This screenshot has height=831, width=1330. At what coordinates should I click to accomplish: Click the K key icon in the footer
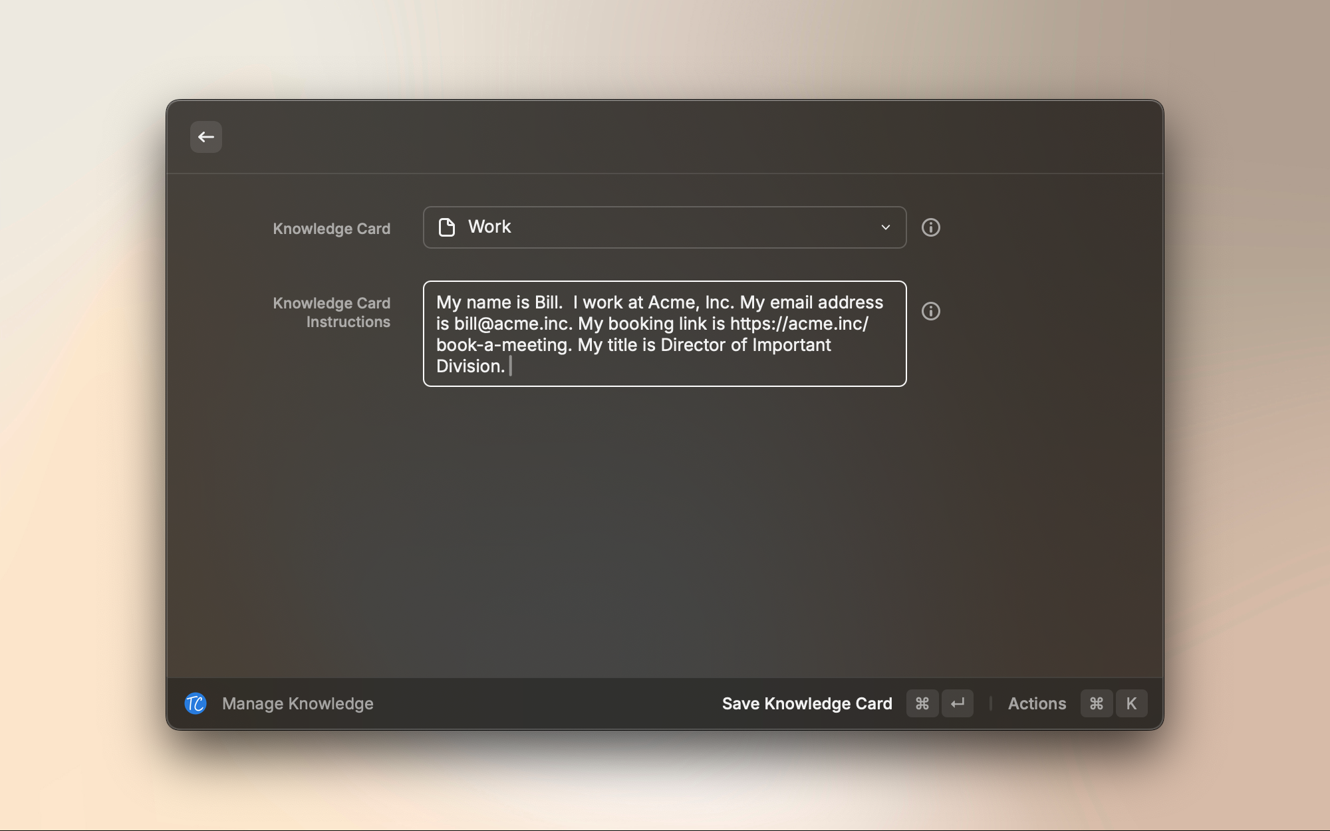tap(1132, 703)
